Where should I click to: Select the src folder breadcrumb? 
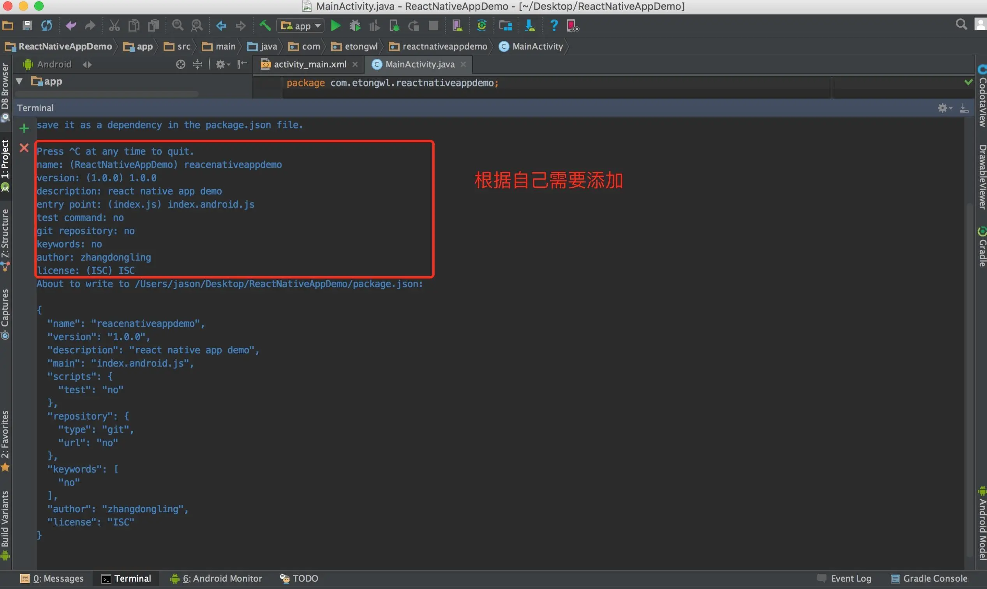coord(177,46)
